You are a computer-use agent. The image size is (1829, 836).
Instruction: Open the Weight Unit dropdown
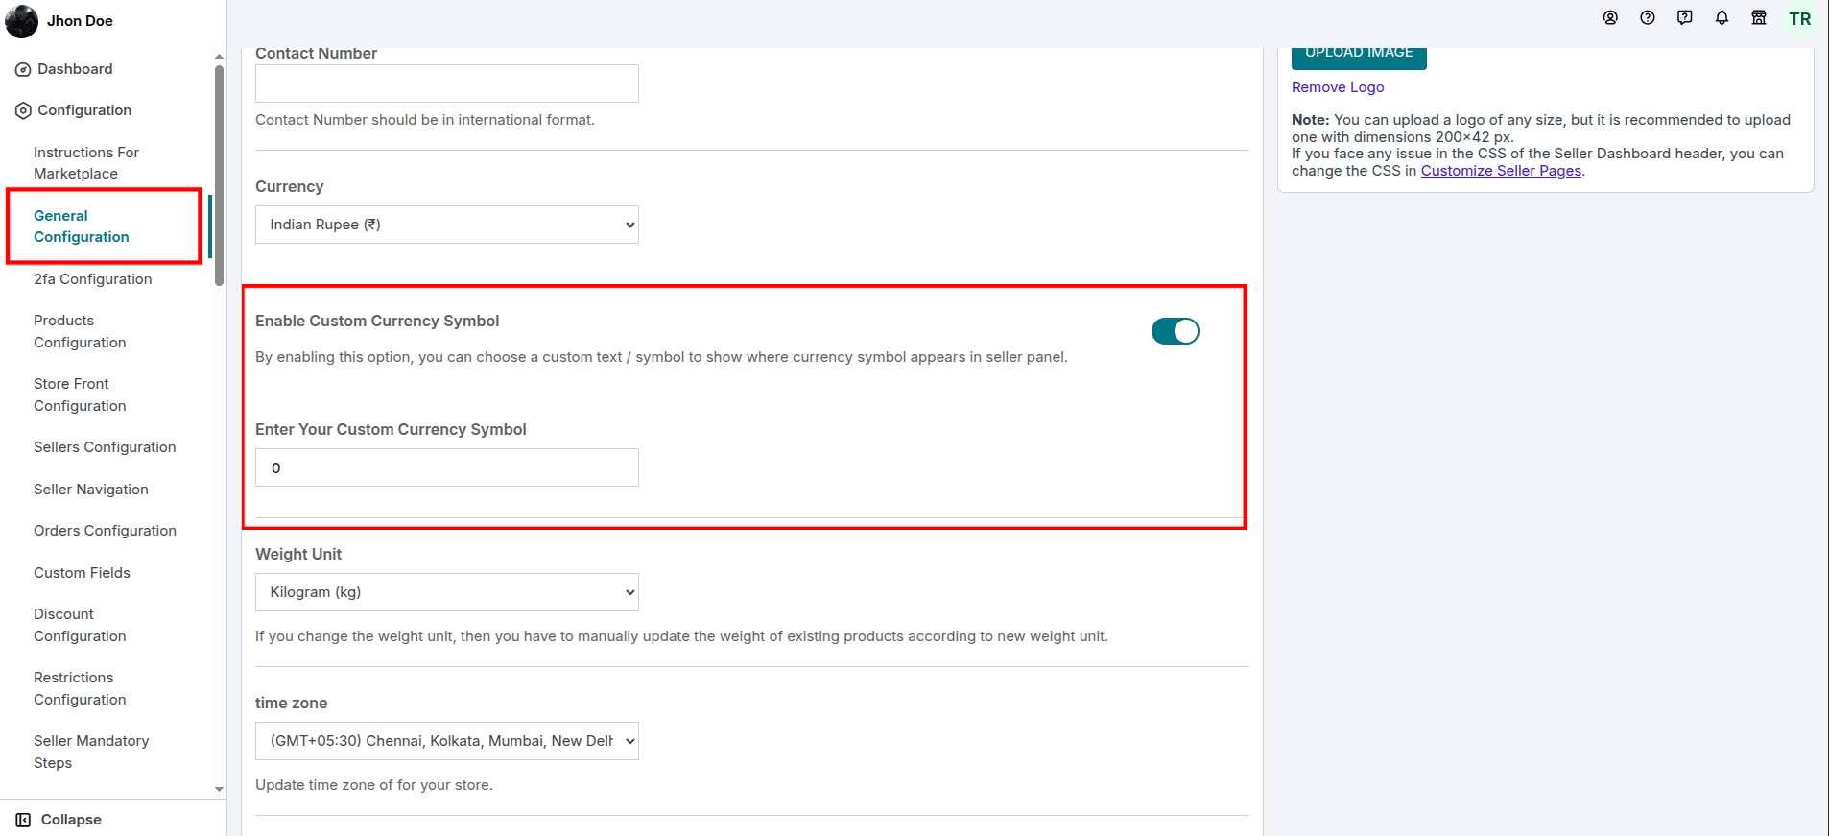[447, 592]
